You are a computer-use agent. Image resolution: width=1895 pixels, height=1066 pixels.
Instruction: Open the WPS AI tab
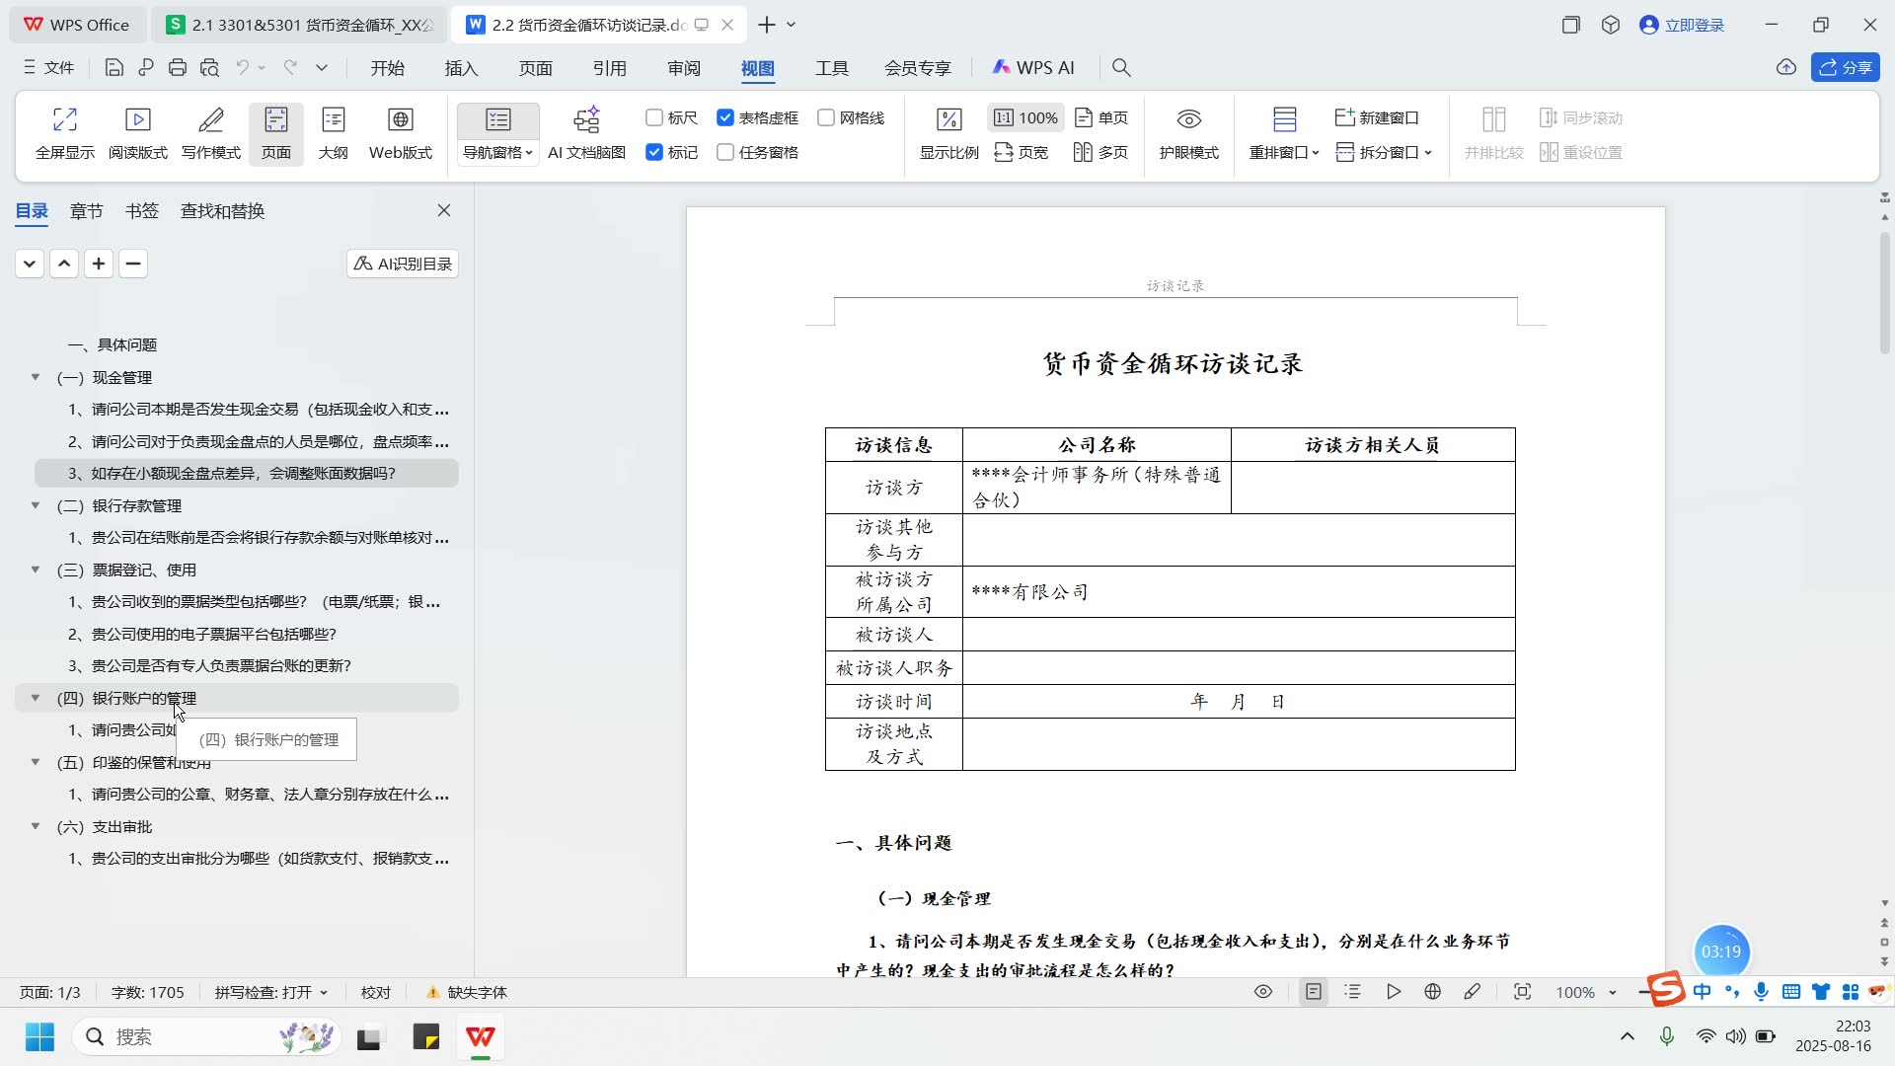[1032, 68]
